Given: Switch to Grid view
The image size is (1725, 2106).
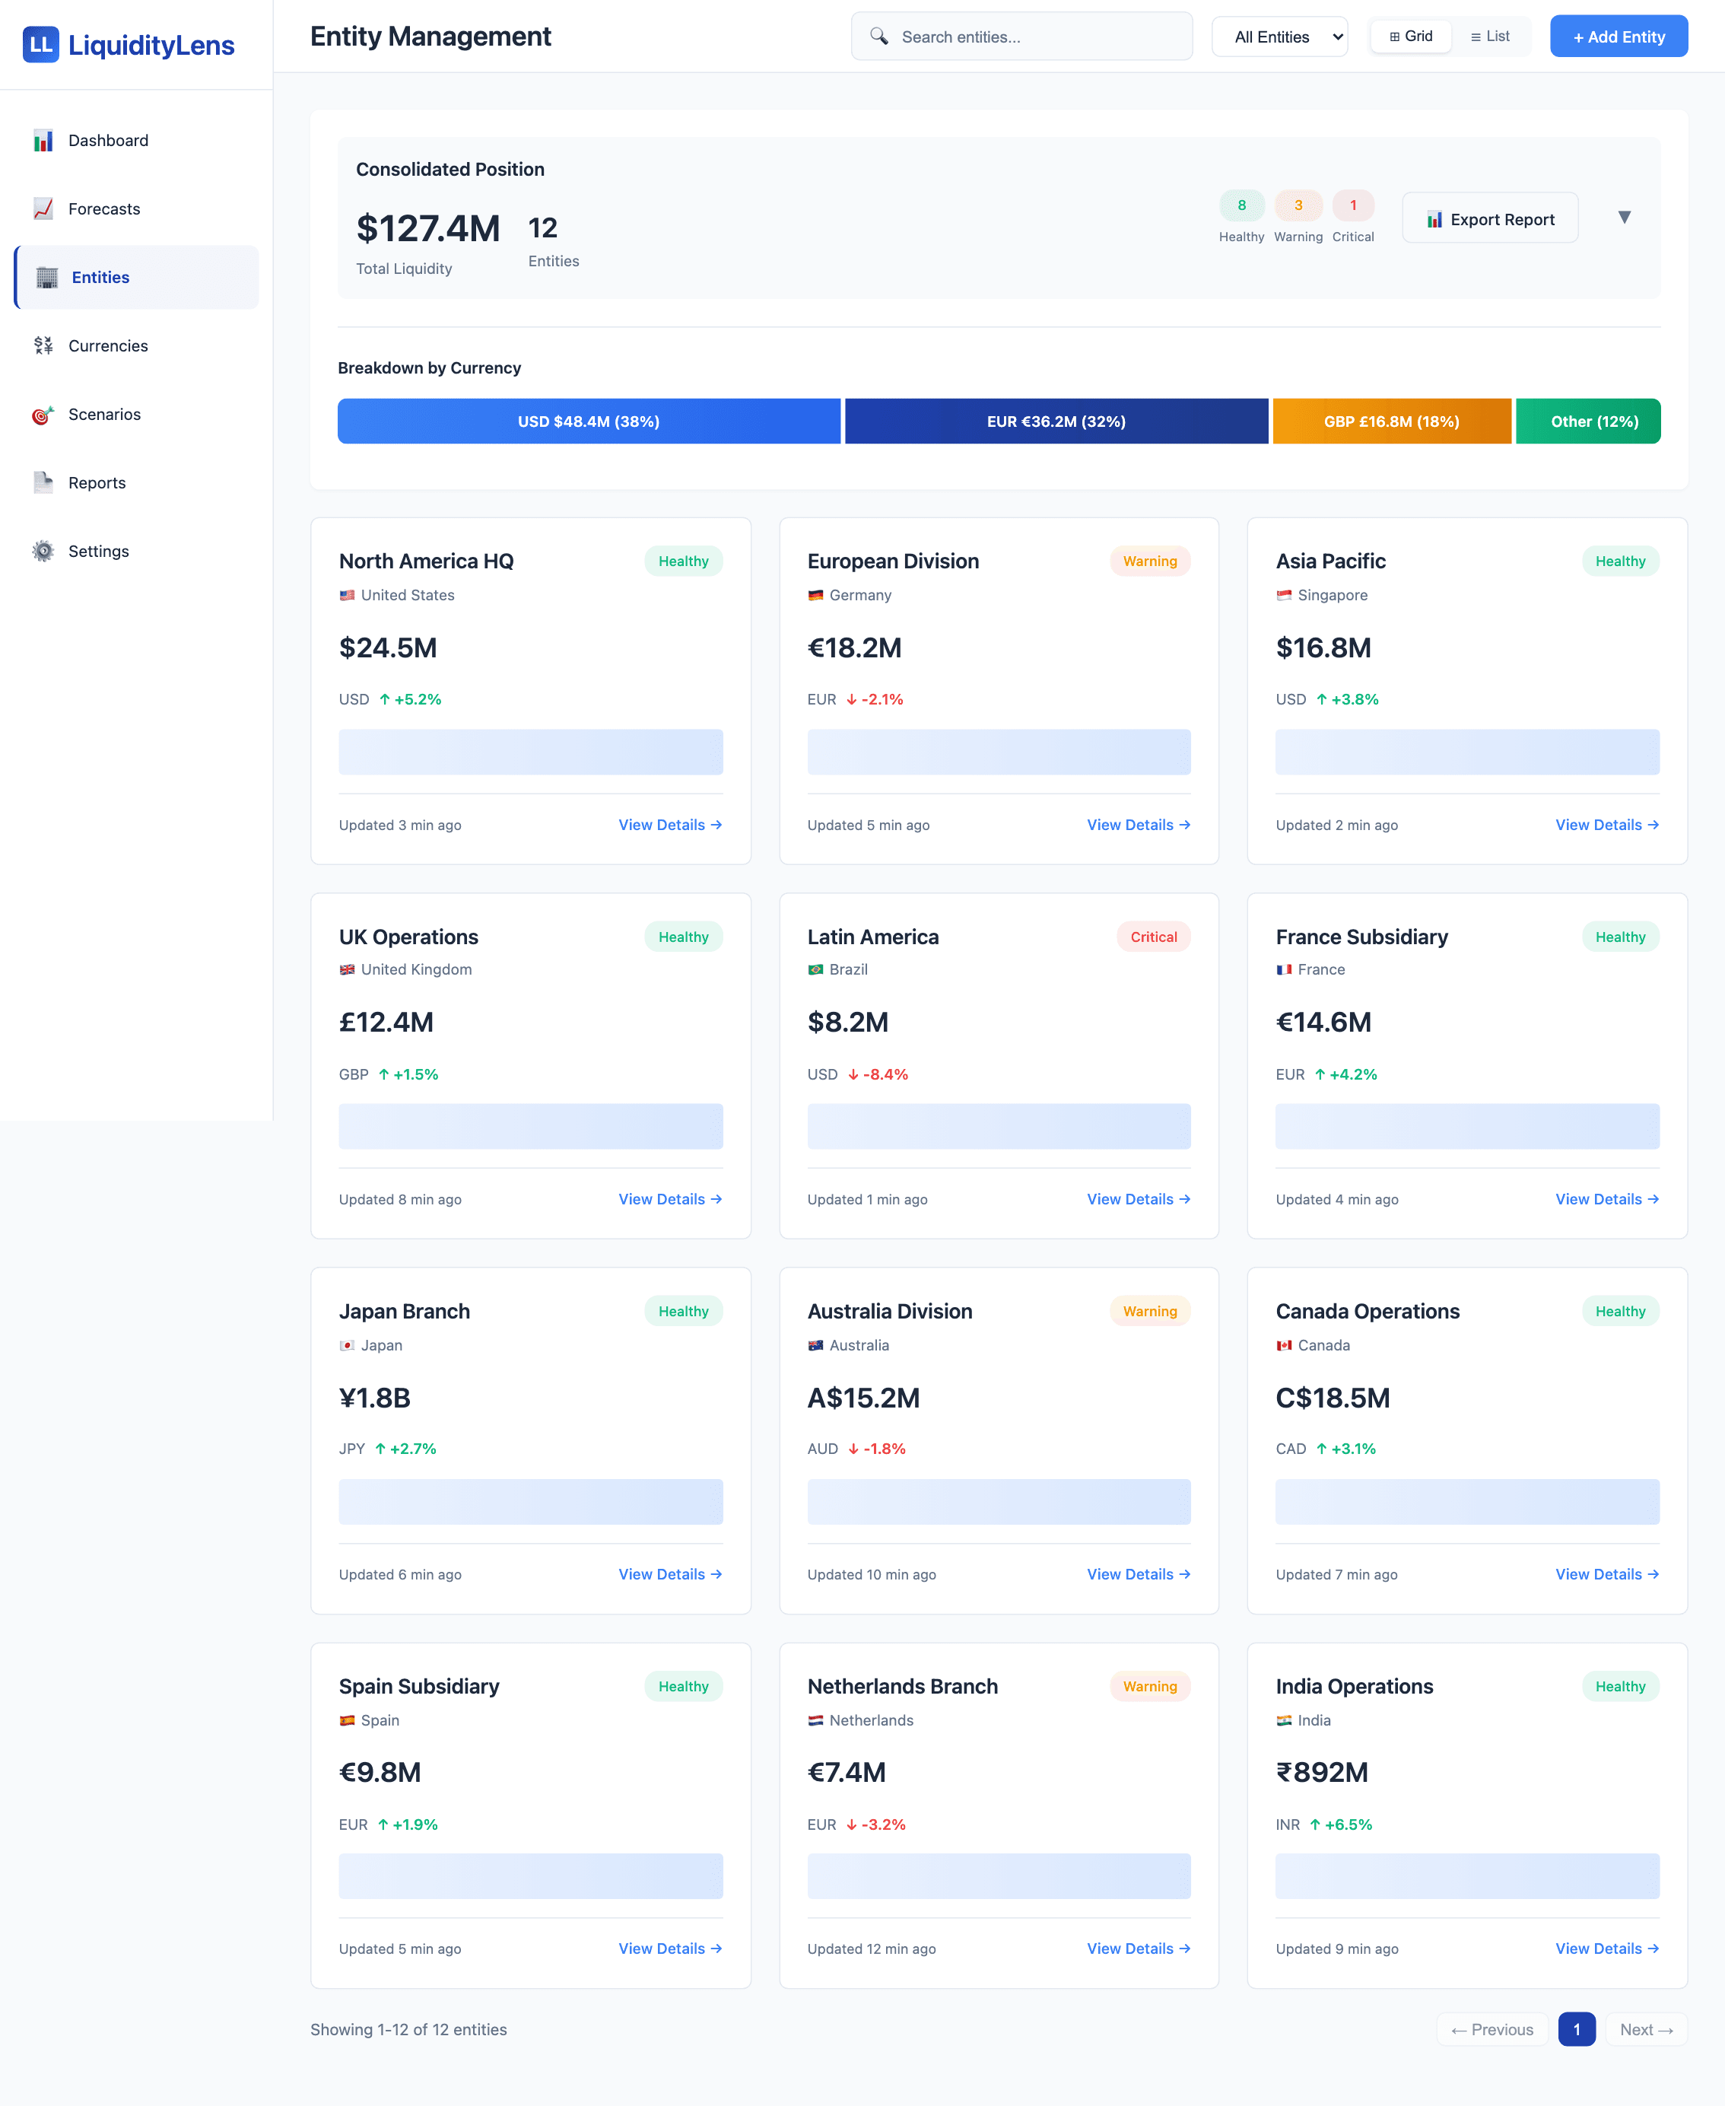Looking at the screenshot, I should pyautogui.click(x=1410, y=37).
